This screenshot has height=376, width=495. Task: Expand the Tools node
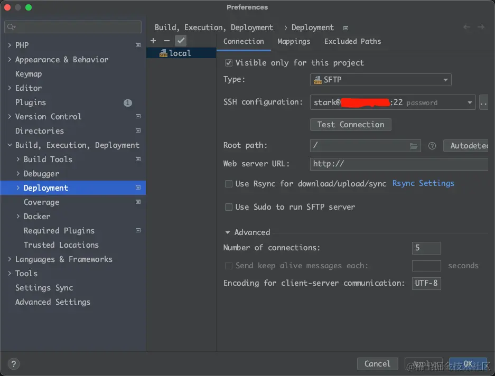[10, 273]
